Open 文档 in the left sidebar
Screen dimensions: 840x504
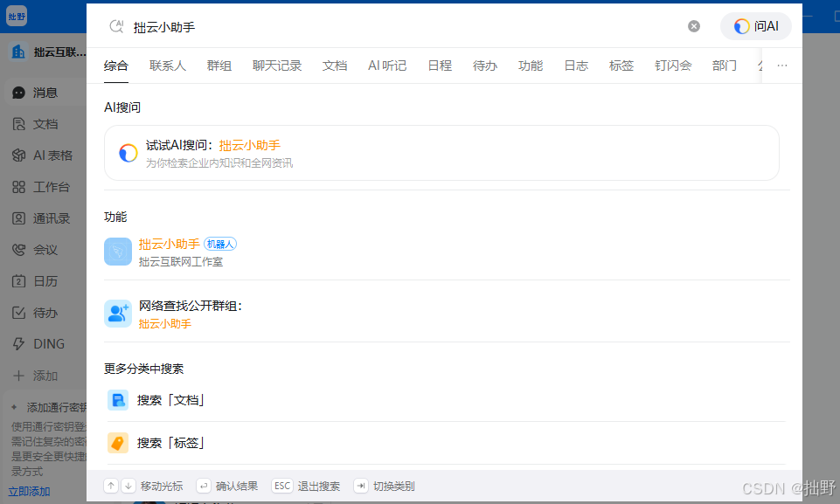[45, 124]
